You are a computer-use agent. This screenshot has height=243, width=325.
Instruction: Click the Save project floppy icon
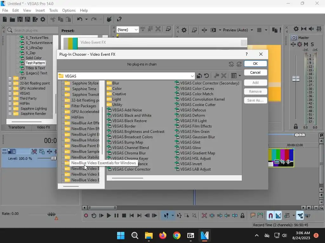coord(20,19)
